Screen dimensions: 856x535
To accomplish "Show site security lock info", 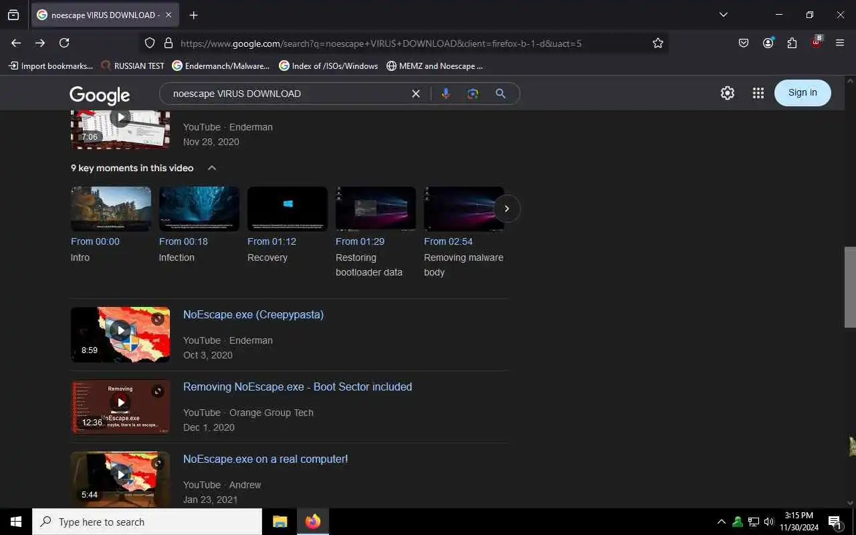I will [168, 43].
